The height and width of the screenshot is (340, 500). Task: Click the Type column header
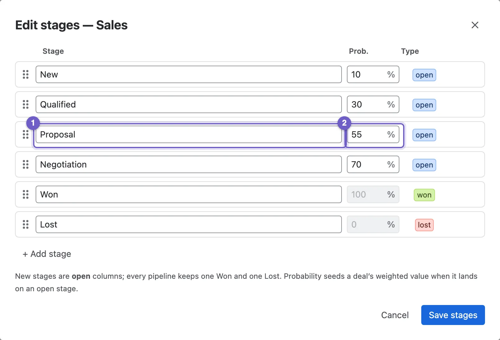click(x=410, y=51)
